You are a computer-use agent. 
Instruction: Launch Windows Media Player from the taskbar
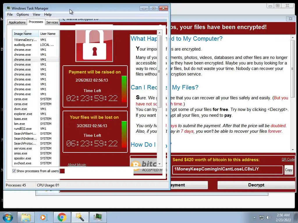tap(44, 217)
